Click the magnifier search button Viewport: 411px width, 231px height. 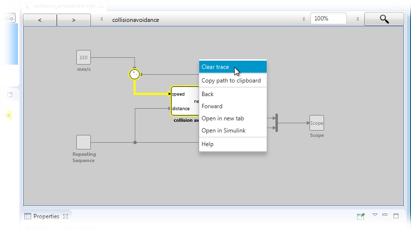384,19
